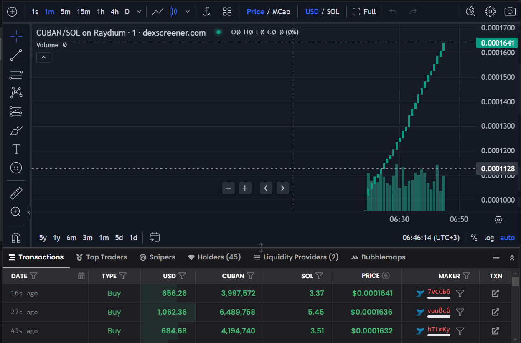The image size is (521, 343).
Task: Open the indicators fx menu
Action: click(x=207, y=12)
